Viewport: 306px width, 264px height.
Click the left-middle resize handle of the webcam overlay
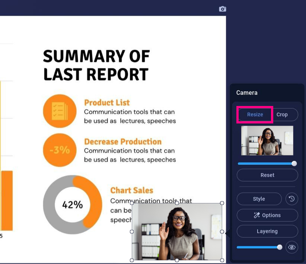pyautogui.click(x=132, y=232)
